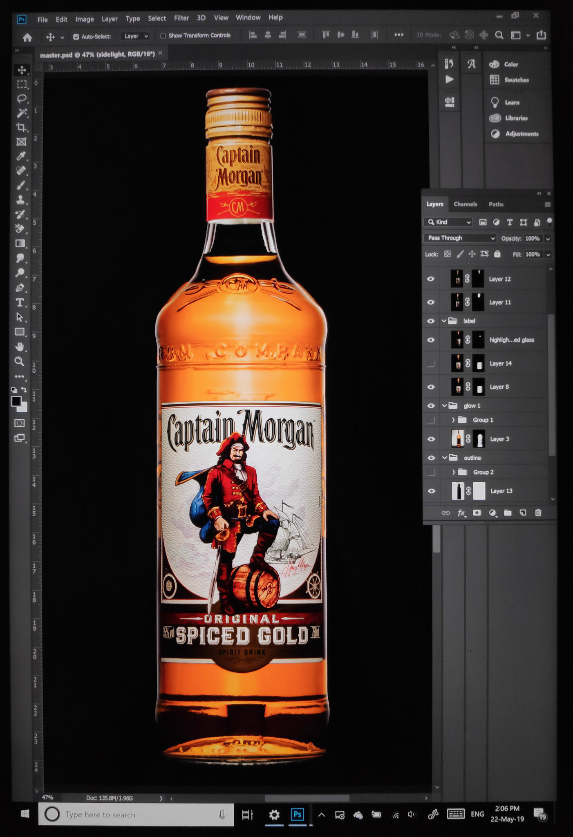
Task: Open the Color panel
Action: [504, 64]
